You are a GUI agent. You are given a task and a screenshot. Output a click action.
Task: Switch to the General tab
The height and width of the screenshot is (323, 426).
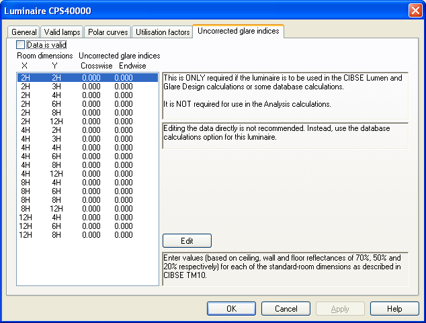[x=24, y=32]
